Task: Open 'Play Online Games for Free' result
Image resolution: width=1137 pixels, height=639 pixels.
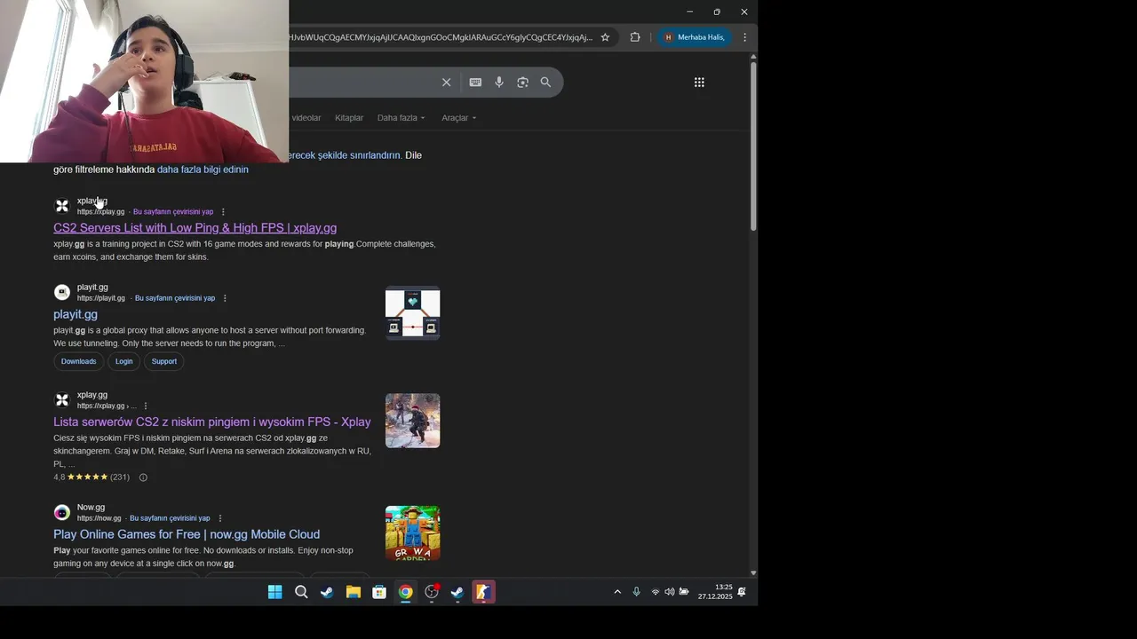Action: click(187, 534)
